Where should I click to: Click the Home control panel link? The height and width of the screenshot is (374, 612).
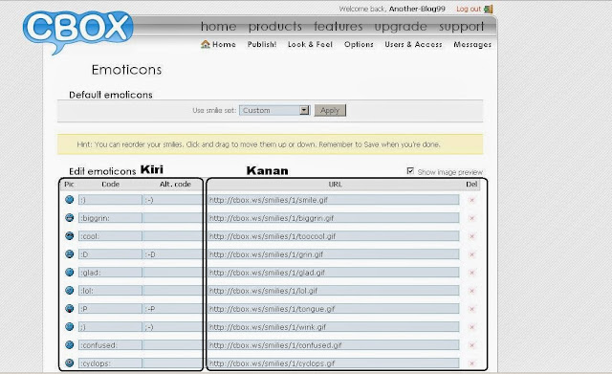coord(224,45)
